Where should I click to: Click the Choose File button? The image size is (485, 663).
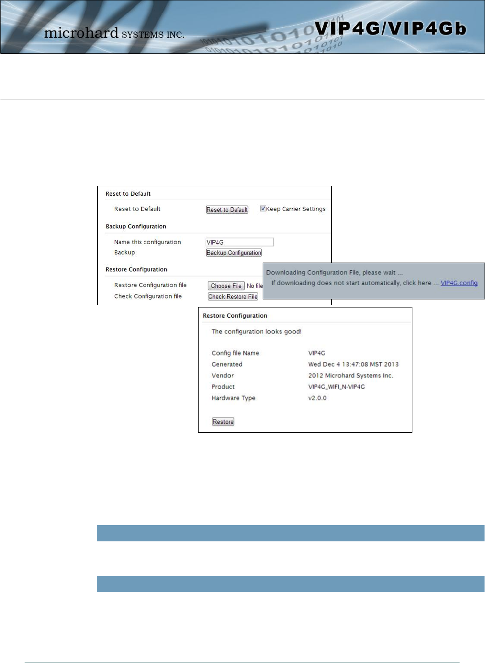click(x=226, y=286)
